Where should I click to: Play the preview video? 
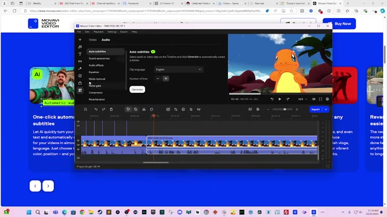tap(280, 99)
